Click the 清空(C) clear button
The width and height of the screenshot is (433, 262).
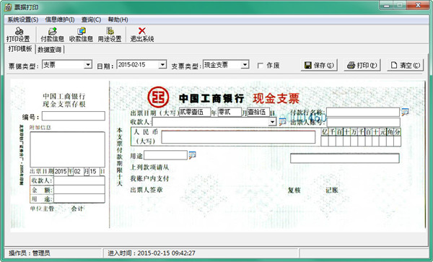(x=405, y=65)
